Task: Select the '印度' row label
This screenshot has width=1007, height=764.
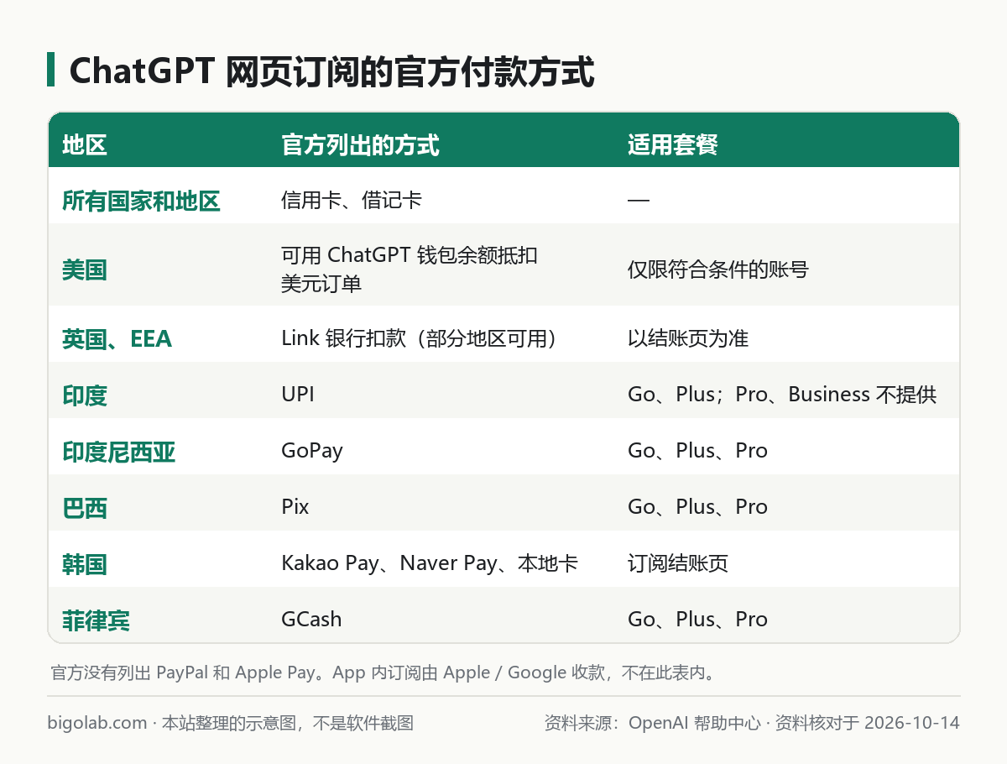Action: coord(85,395)
